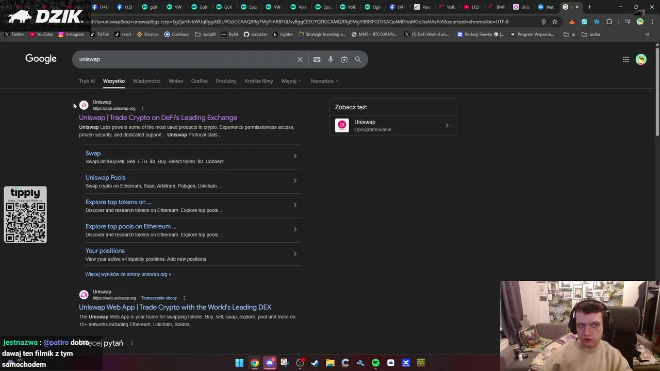Image resolution: width=660 pixels, height=371 pixels.
Task: Open the Chrome extensions puzzle icon
Action: [x=609, y=22]
